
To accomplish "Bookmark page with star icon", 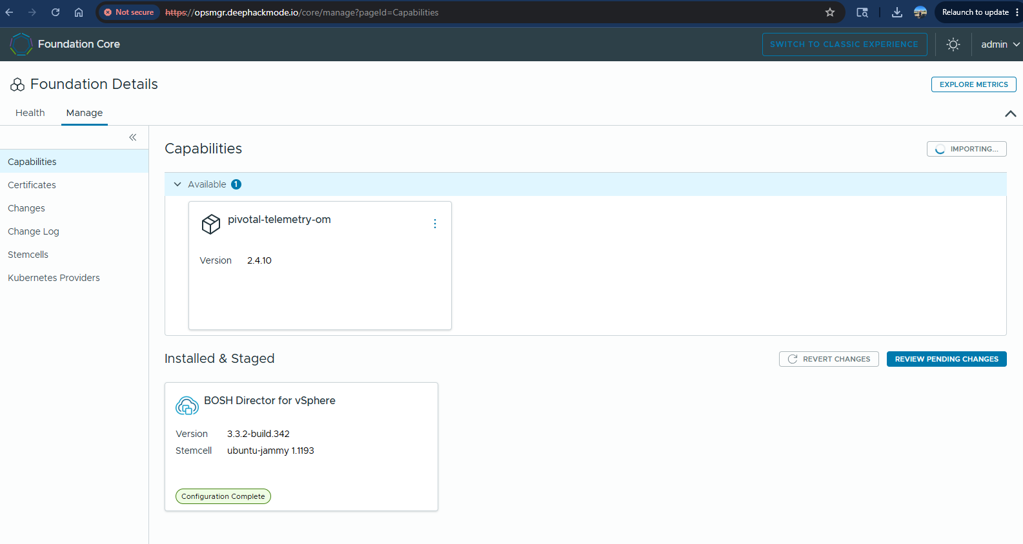I will pos(830,12).
